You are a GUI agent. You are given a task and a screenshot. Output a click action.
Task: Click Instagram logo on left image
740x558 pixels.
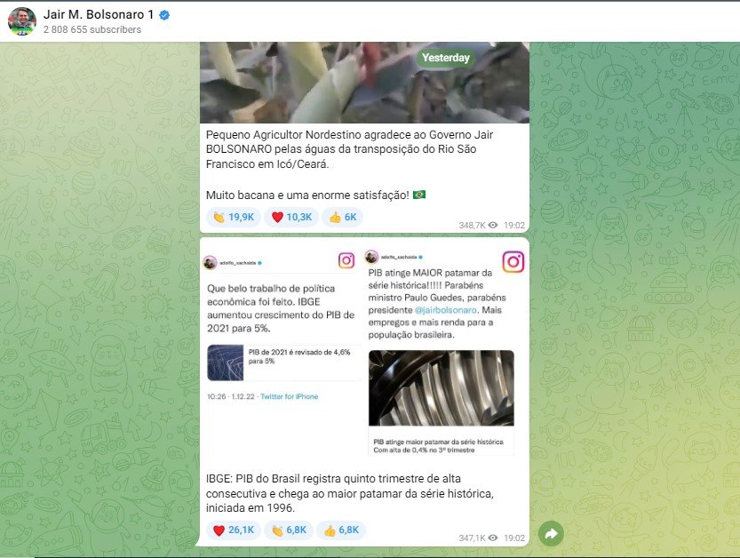(x=346, y=260)
